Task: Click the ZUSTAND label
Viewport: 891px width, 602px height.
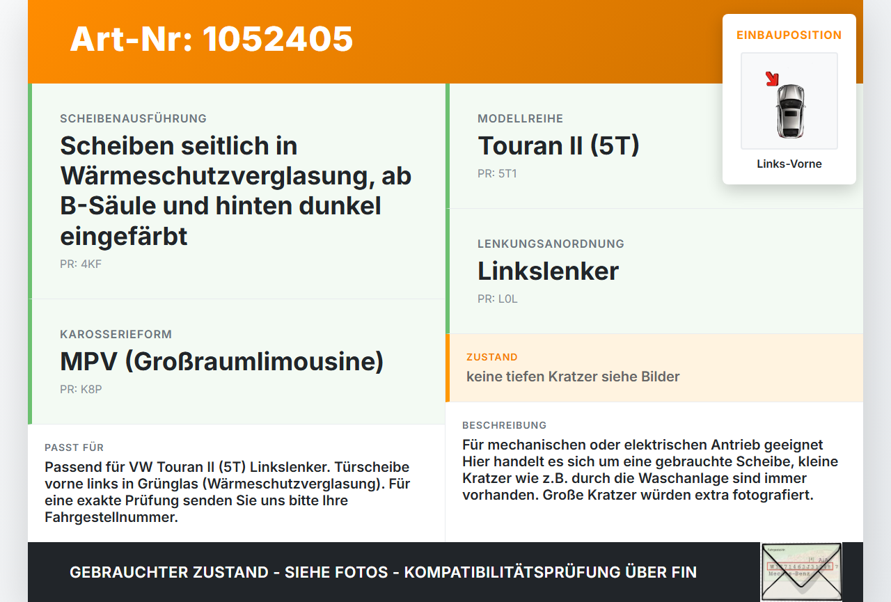Action: tap(492, 357)
